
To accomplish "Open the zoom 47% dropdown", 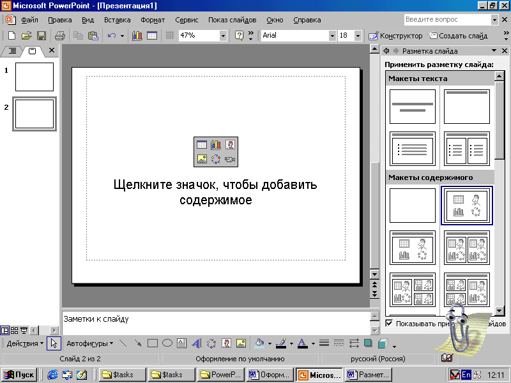I will (223, 36).
